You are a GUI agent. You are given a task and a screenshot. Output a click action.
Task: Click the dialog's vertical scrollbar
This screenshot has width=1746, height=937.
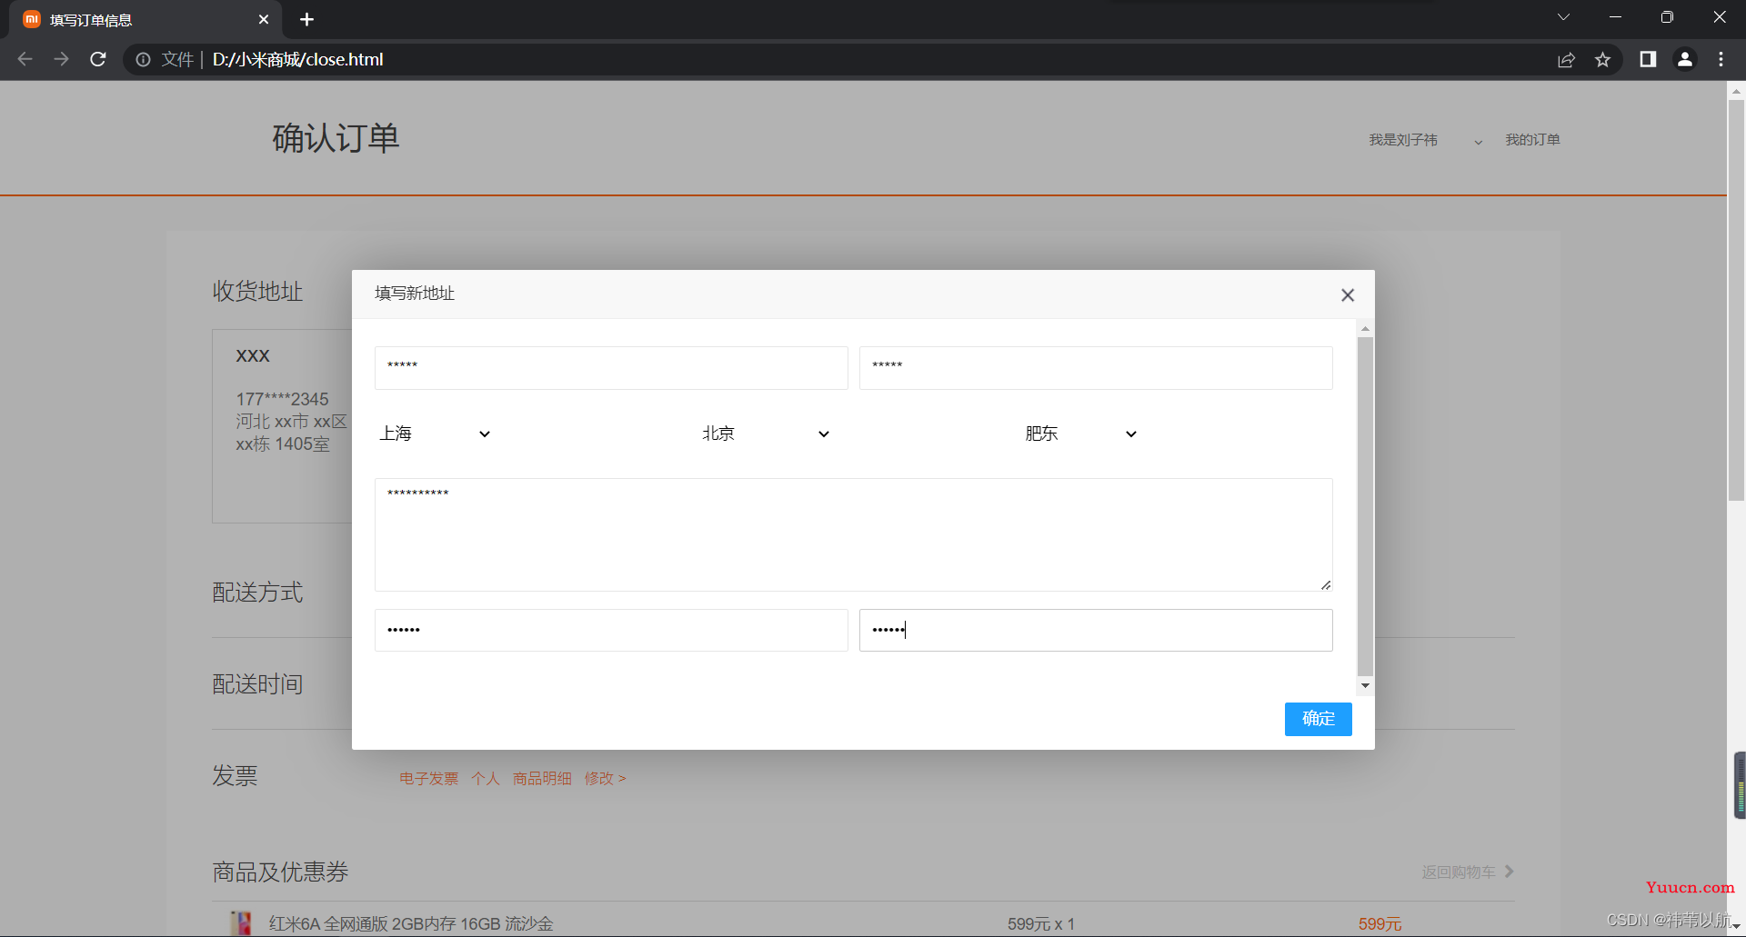1365,506
